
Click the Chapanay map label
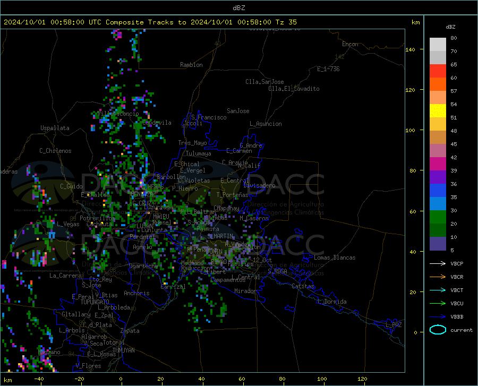pos(226,208)
